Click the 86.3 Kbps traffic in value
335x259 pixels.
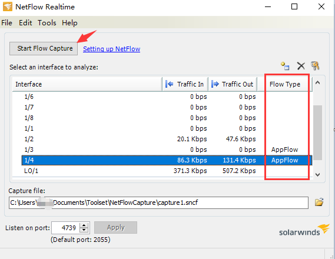[192, 160]
